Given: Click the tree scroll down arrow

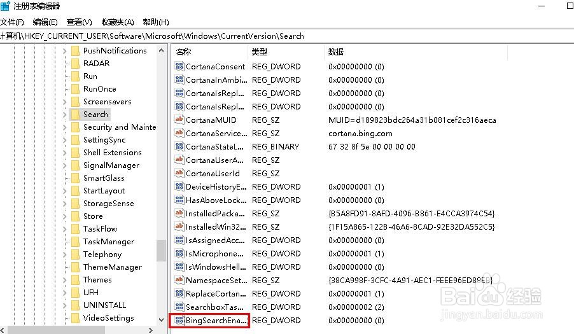Looking at the screenshot, I should 161,319.
